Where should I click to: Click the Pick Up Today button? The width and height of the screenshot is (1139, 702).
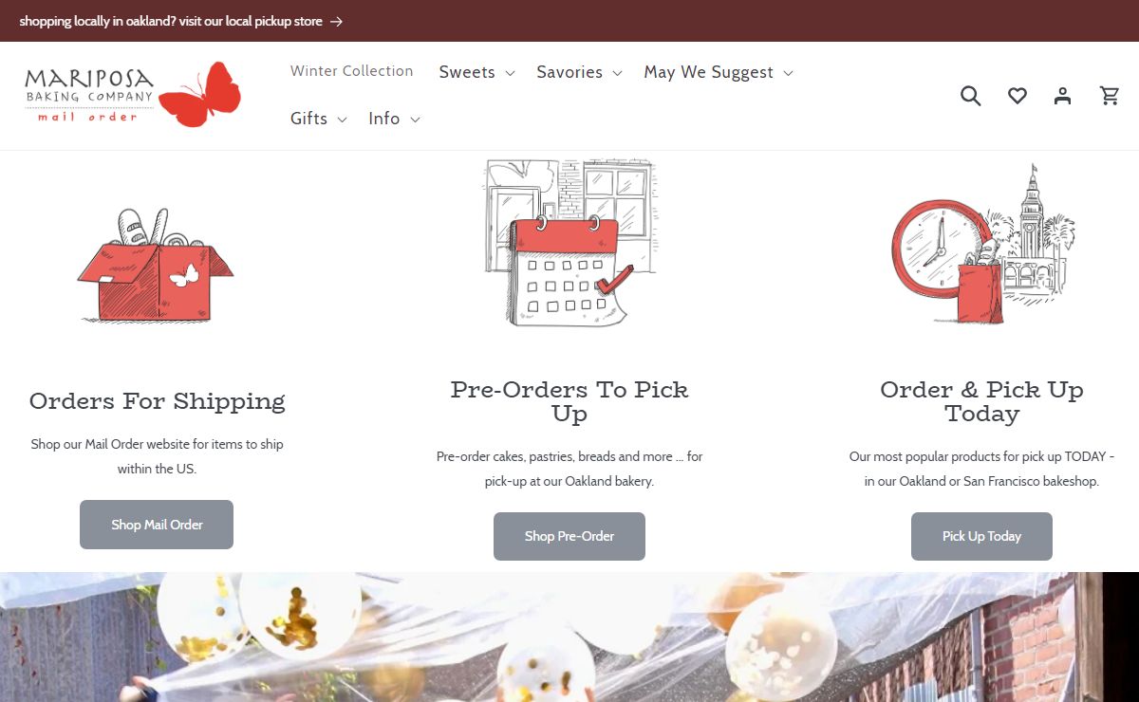[981, 536]
